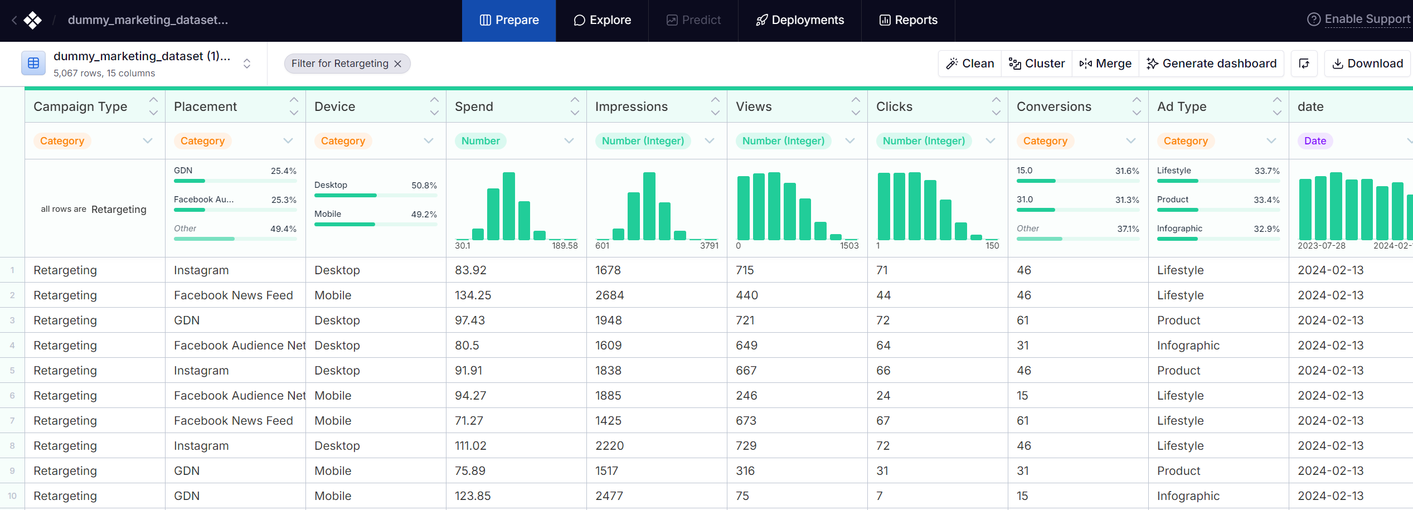Viewport: 1413px width, 510px height.
Task: Open the Cluster tool
Action: [x=1037, y=64]
